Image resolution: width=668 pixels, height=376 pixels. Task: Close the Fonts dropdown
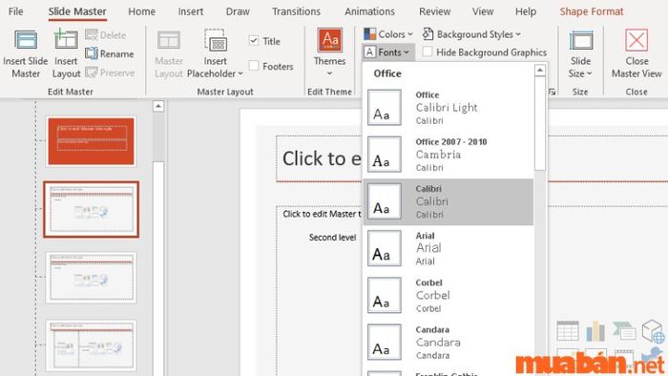point(388,52)
